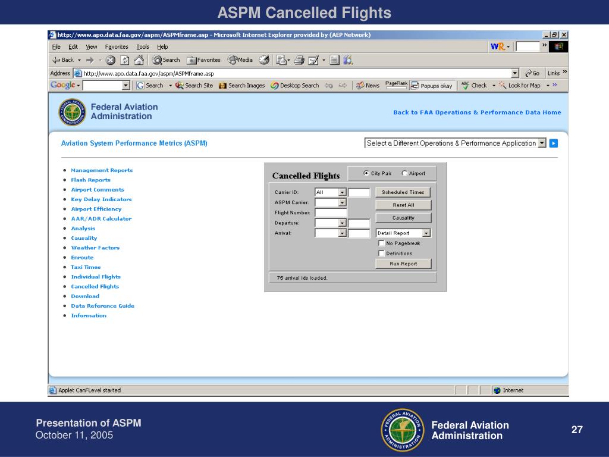609x457 pixels.
Task: Click the Reset All button
Action: 403,205
